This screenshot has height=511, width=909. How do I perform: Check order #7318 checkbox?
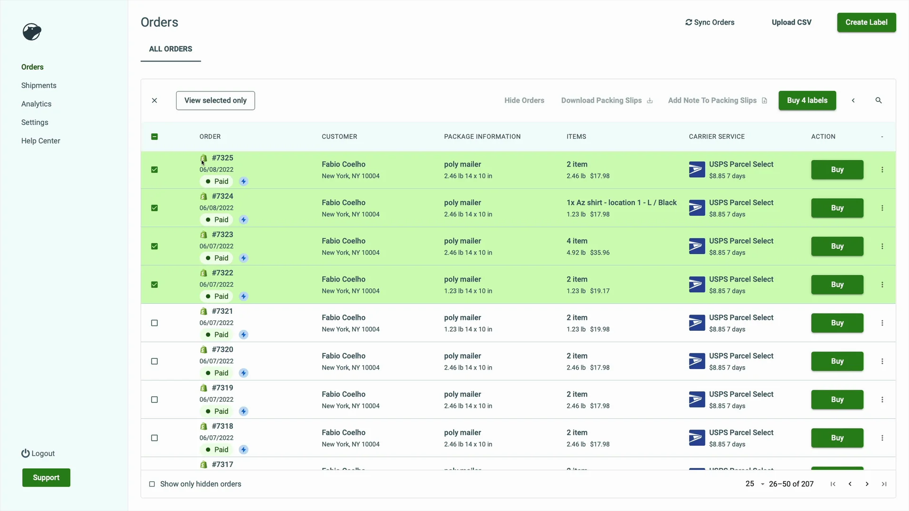(154, 438)
